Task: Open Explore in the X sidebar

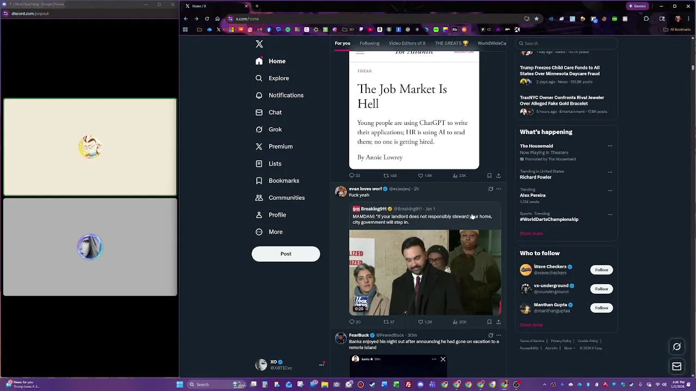Action: tap(272, 78)
